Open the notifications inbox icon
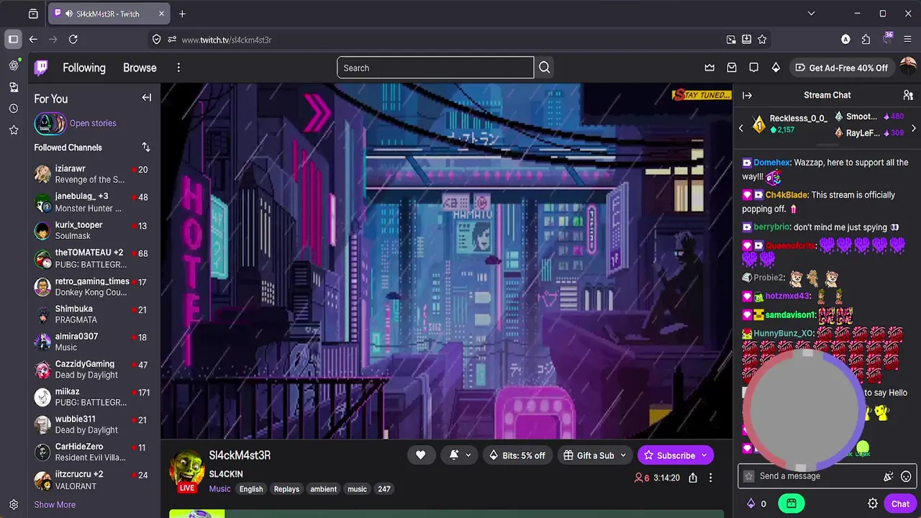Screen dimensions: 921x518 click(x=732, y=68)
